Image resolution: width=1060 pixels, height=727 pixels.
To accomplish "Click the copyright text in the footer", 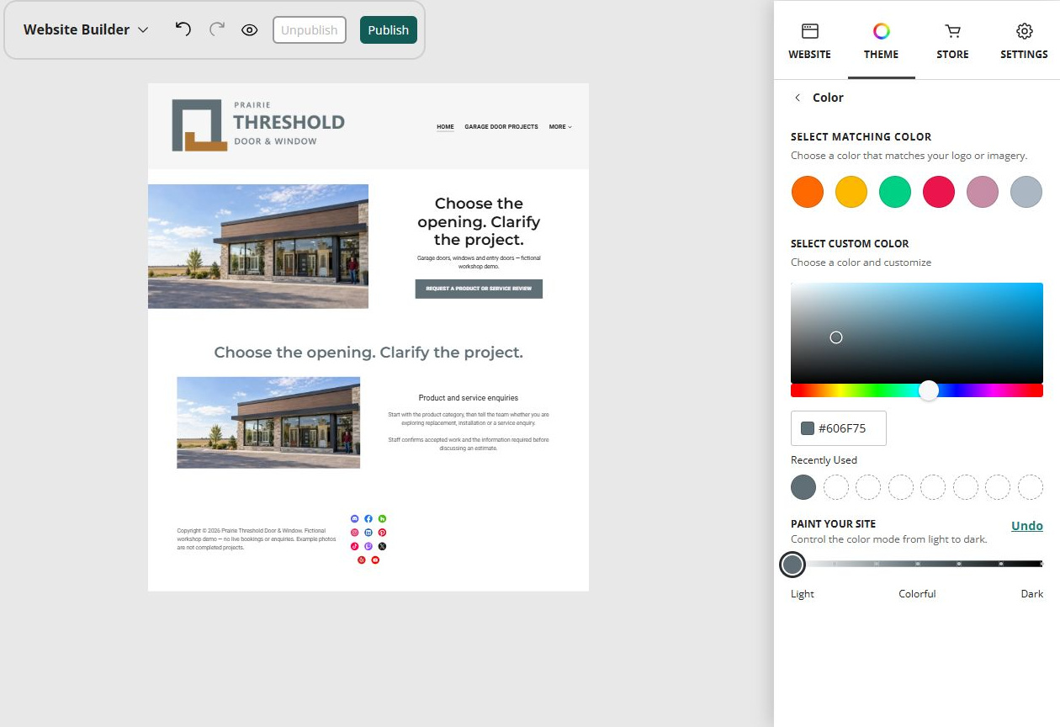I will click(257, 539).
